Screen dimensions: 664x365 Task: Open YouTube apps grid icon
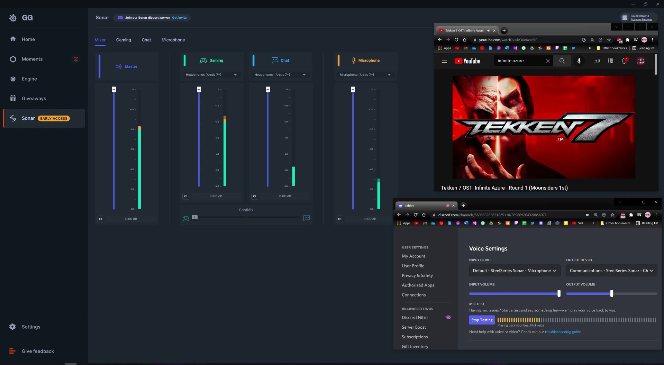610,61
